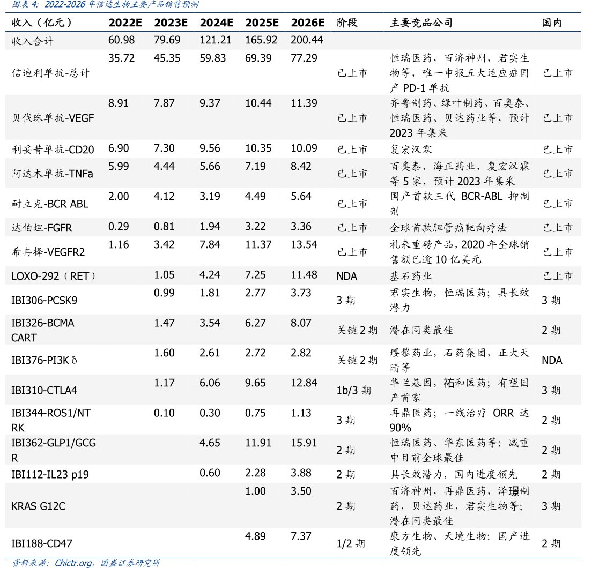Select total revenue value 200.44
Image resolution: width=592 pixels, height=568 pixels.
coord(307,40)
